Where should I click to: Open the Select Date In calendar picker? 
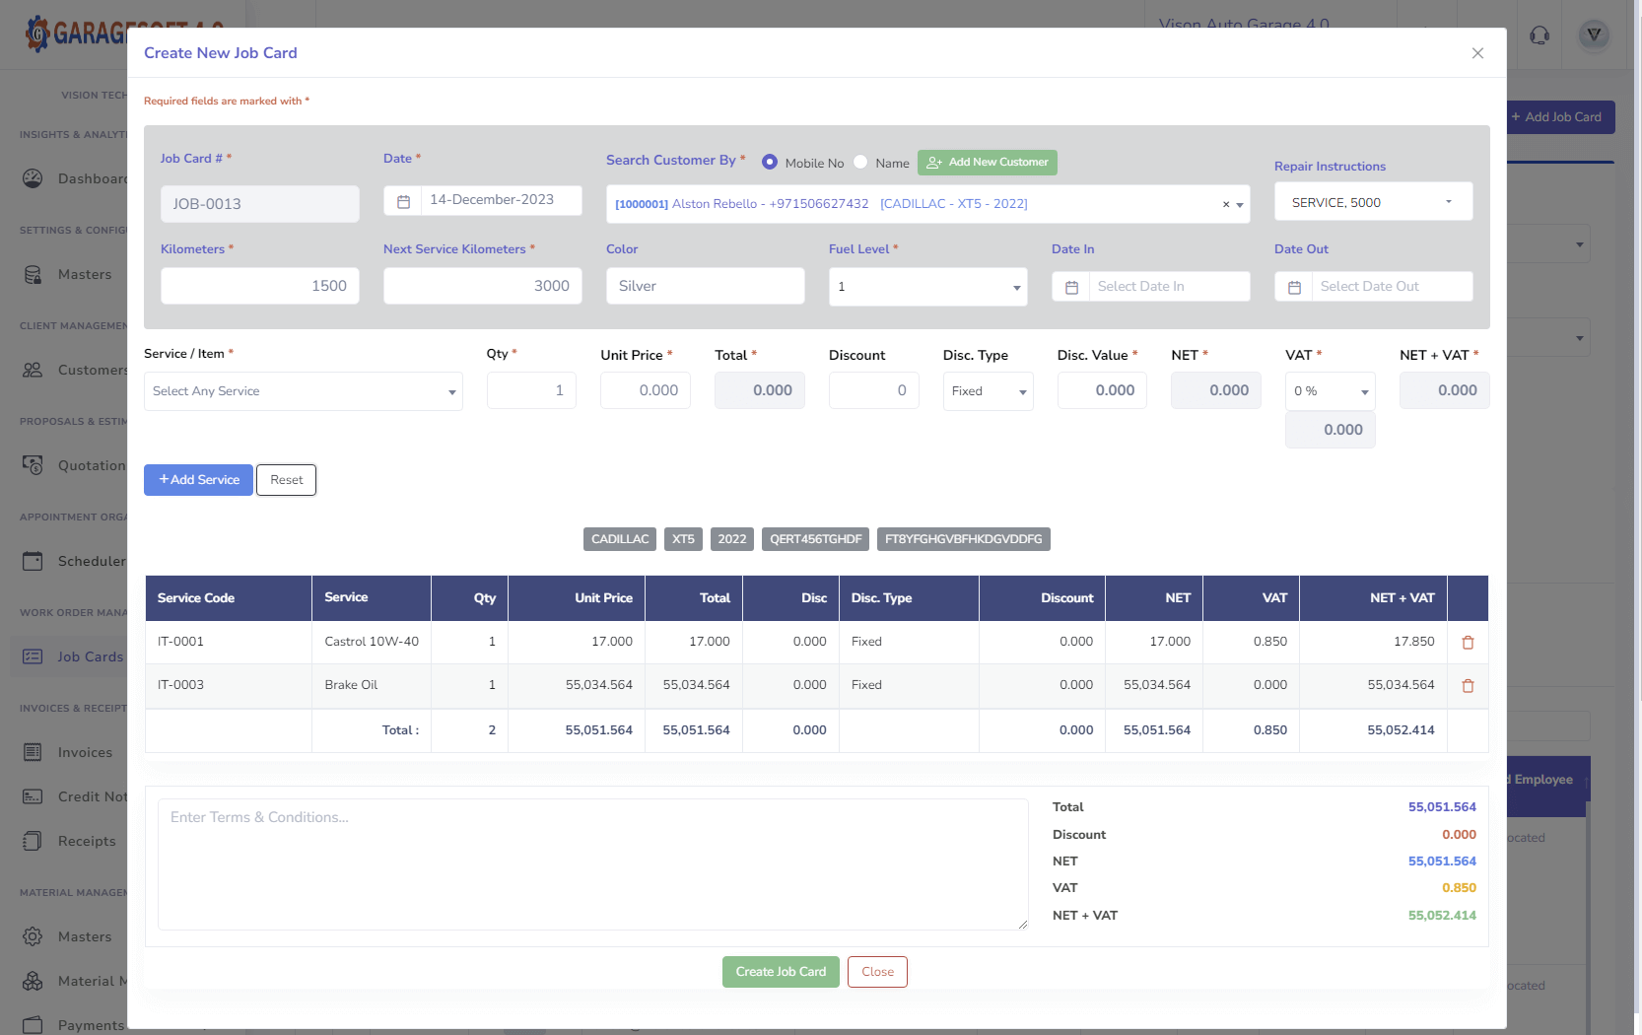[x=1071, y=286]
